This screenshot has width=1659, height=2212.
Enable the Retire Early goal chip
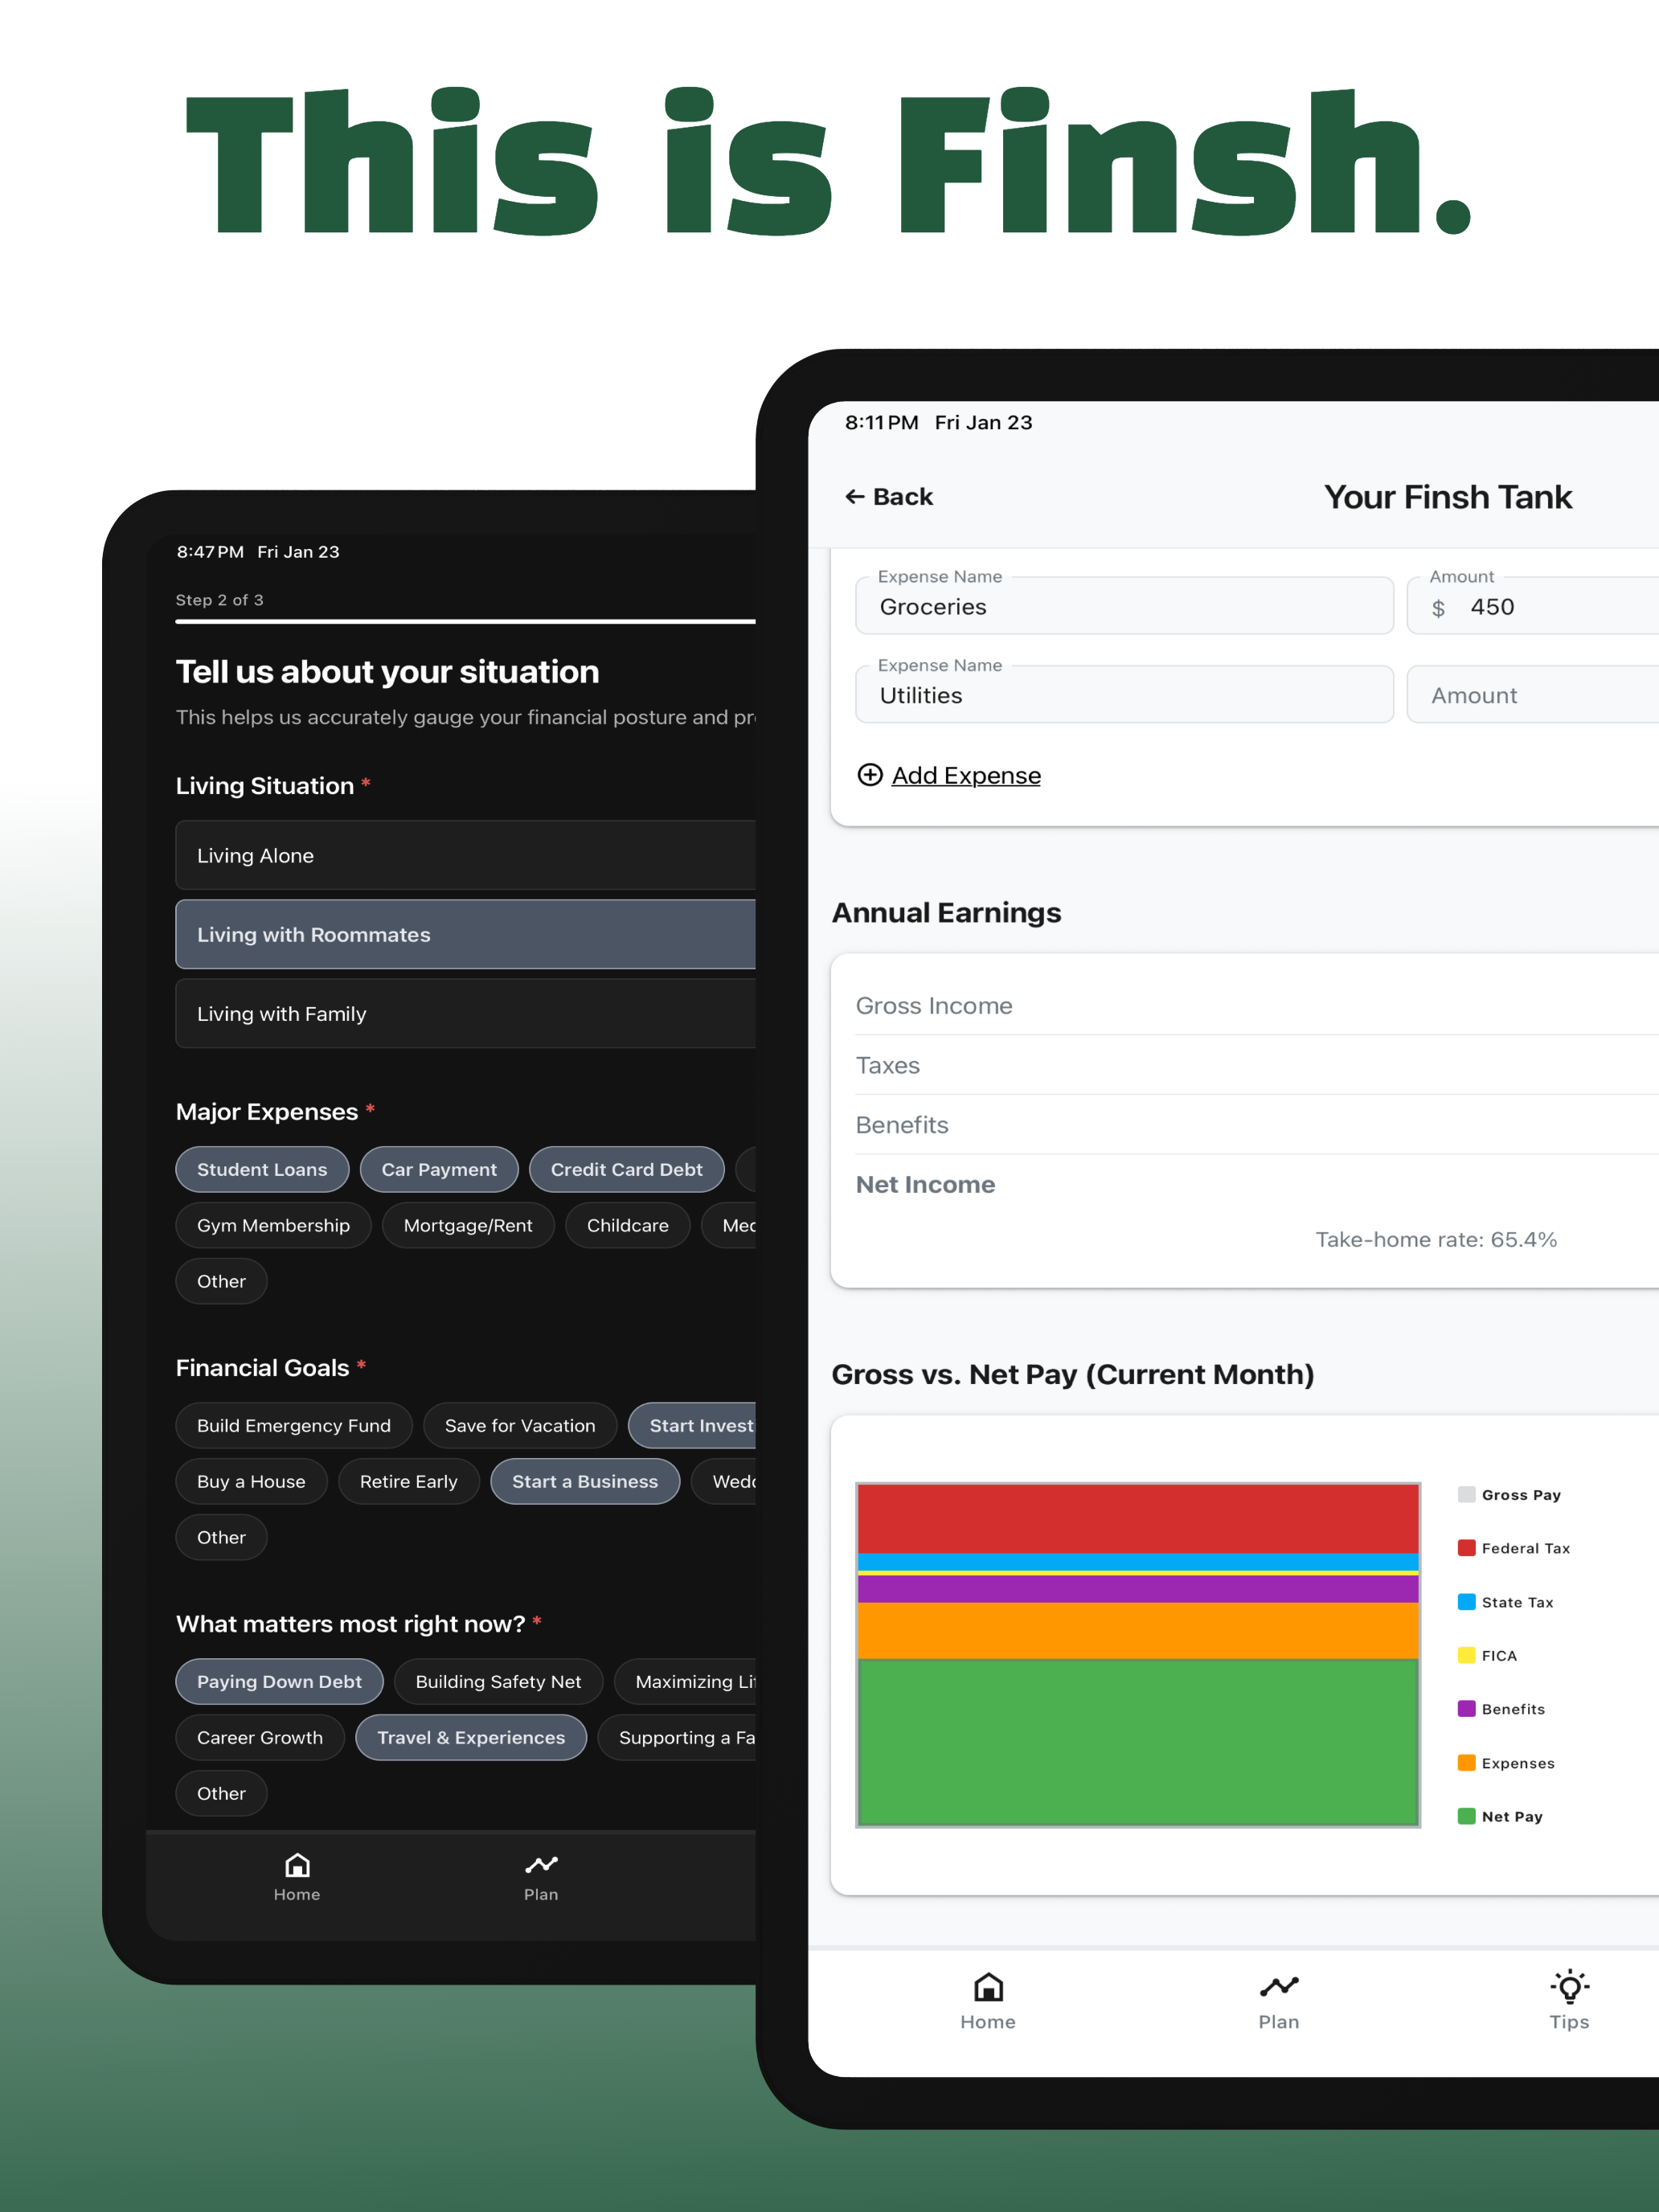coord(408,1482)
